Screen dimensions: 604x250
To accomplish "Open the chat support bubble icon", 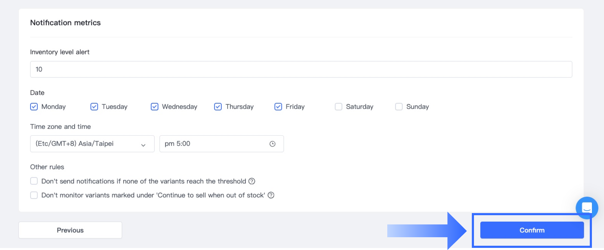I will point(587,207).
